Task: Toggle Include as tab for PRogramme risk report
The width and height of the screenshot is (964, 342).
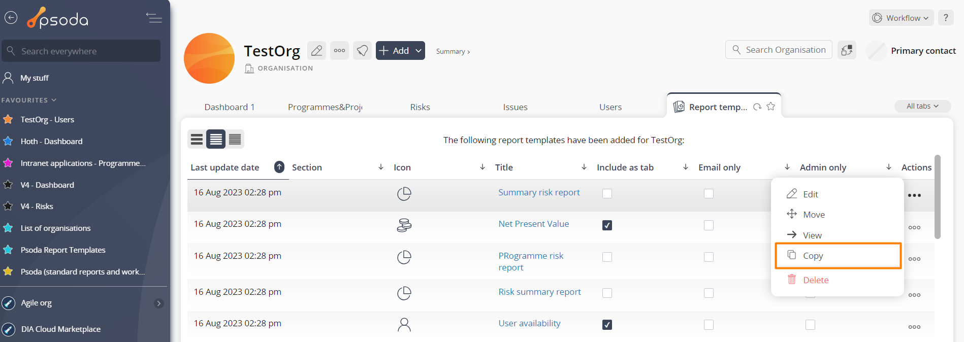Action: (x=607, y=257)
